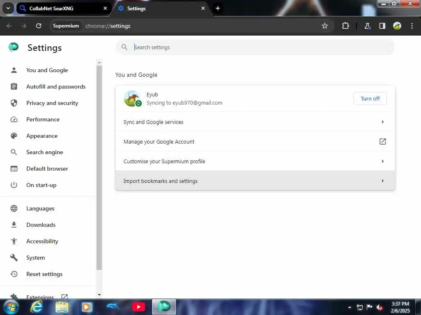Click the muted volume tray icon
This screenshot has height=315, width=421.
pyautogui.click(x=379, y=307)
